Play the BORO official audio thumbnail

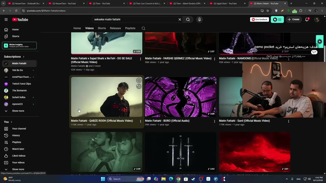(181, 97)
